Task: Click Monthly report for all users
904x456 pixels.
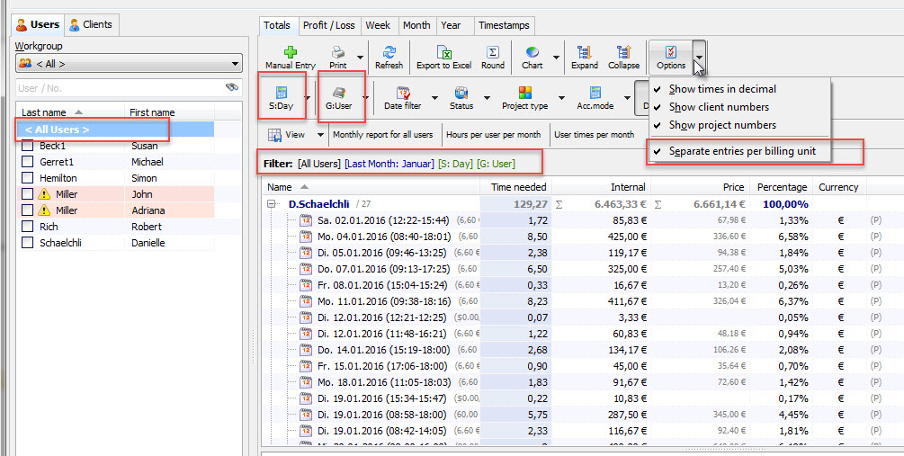Action: coord(383,135)
